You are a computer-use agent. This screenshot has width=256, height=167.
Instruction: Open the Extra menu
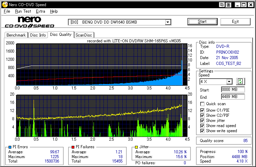40,11
